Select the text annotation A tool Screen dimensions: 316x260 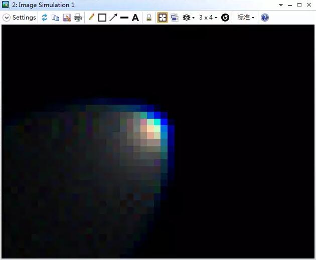pos(135,18)
